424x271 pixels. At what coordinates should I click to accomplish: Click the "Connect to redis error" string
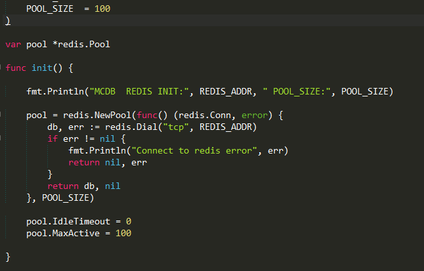click(x=194, y=150)
